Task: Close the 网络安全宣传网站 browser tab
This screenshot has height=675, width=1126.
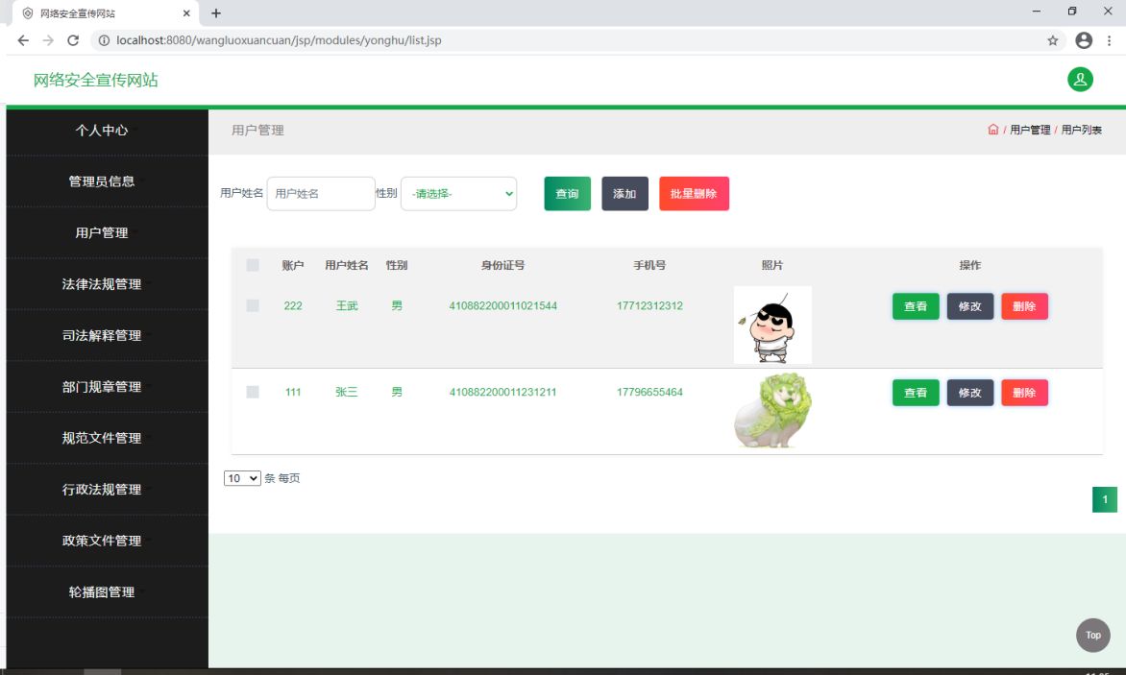Action: (186, 12)
